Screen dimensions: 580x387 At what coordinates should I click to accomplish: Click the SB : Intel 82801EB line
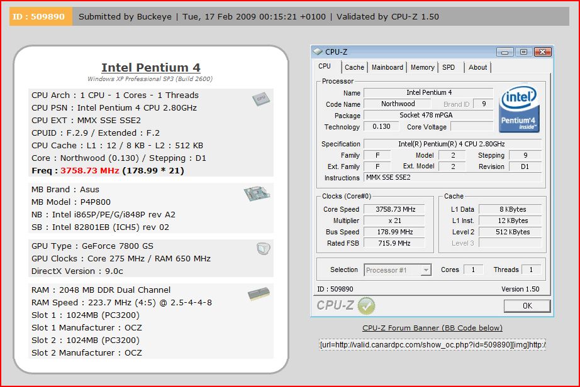[x=100, y=227]
